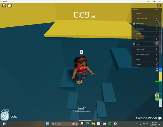The height and width of the screenshot is (127, 163).
Task: Open File Explorer from taskbar
Action: pos(93,124)
